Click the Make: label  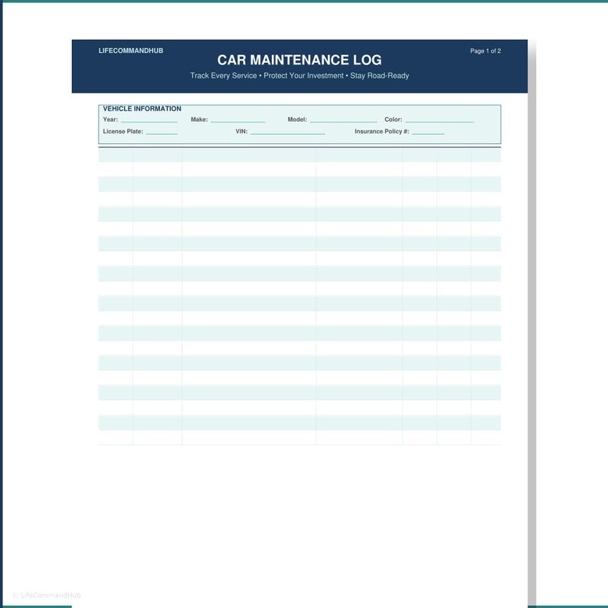pos(199,119)
